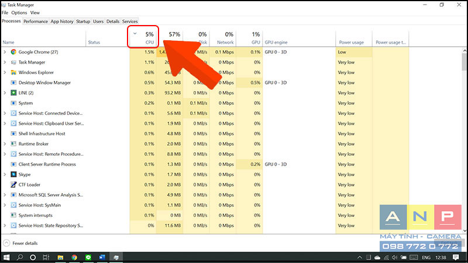This screenshot has height=263, width=468.
Task: Click the System interrupts icon
Action: (x=13, y=215)
